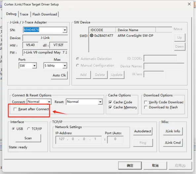This screenshot has width=196, height=174.
Task: Click the 取消 Cancel button
Action: click(x=155, y=166)
